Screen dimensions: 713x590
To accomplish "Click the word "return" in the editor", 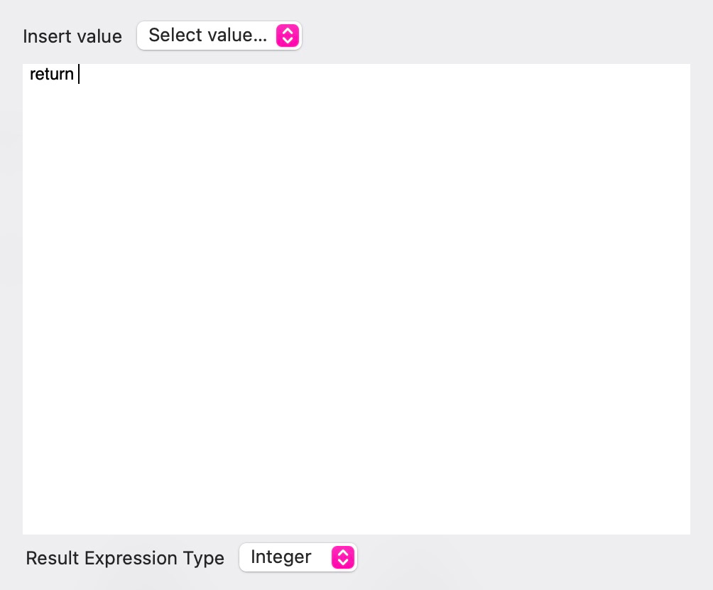I will [x=51, y=75].
